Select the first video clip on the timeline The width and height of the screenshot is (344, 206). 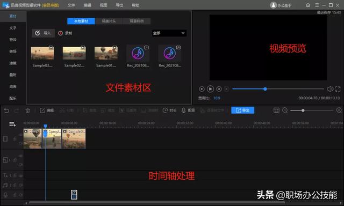tap(32, 138)
